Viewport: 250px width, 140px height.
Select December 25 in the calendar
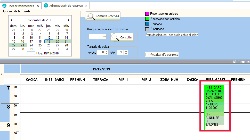point(40,45)
